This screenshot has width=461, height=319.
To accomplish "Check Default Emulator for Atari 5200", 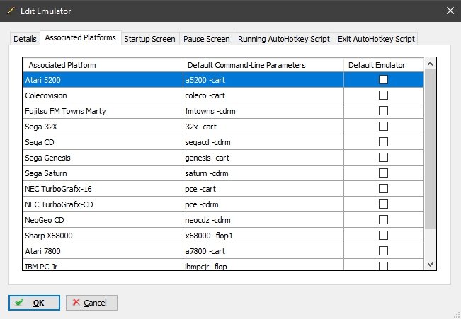I will click(x=383, y=80).
